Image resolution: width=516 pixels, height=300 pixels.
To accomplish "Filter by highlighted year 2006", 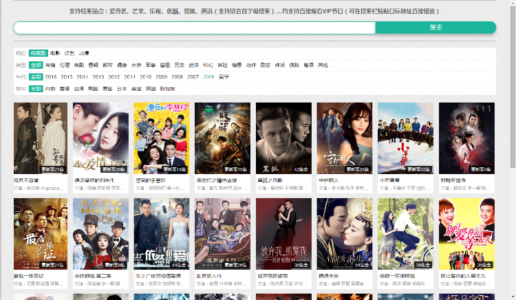I will click(x=208, y=77).
